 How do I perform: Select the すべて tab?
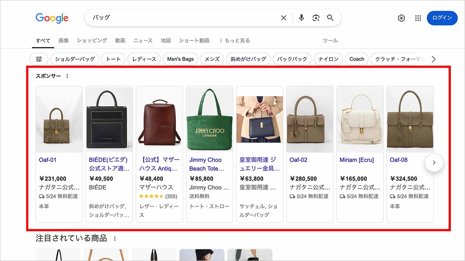pyautogui.click(x=43, y=41)
